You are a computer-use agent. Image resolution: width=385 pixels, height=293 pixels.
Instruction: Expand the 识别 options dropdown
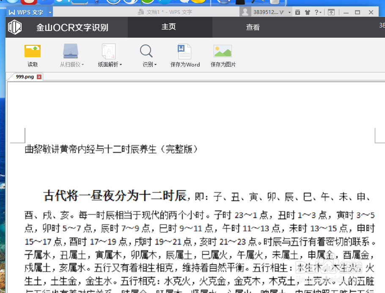[156, 64]
